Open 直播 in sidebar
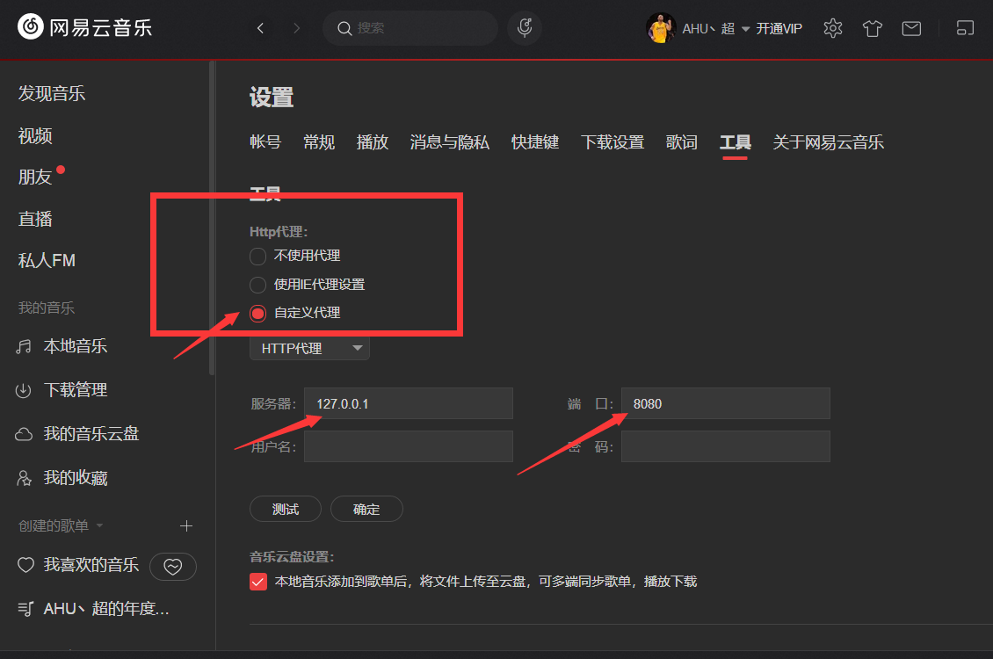The width and height of the screenshot is (993, 659). click(35, 219)
